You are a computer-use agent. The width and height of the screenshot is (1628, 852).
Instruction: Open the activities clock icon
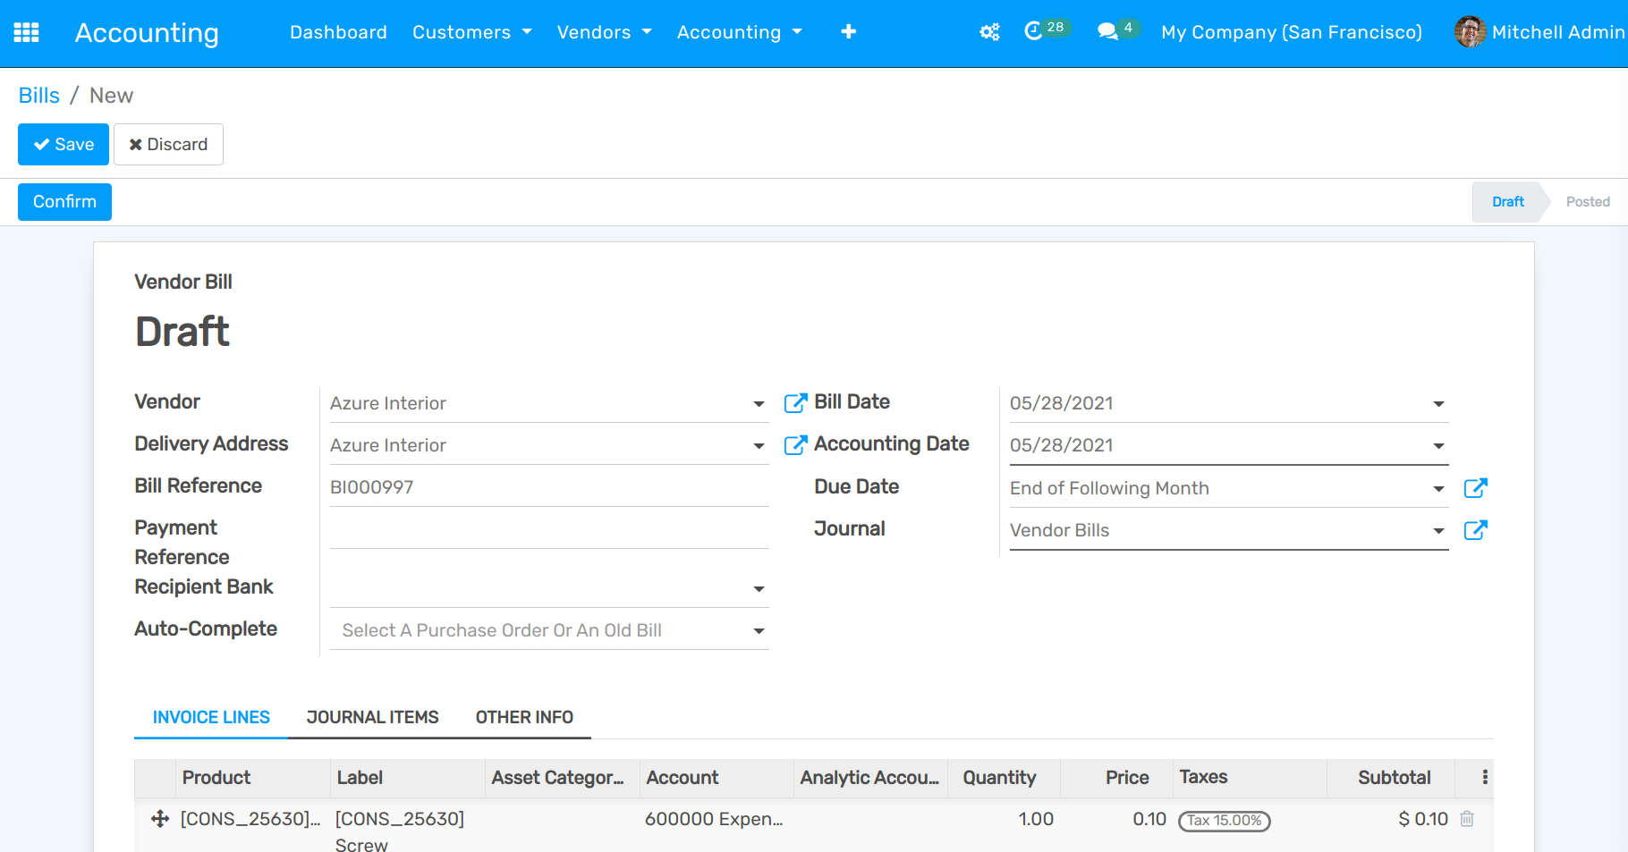coord(1034,32)
